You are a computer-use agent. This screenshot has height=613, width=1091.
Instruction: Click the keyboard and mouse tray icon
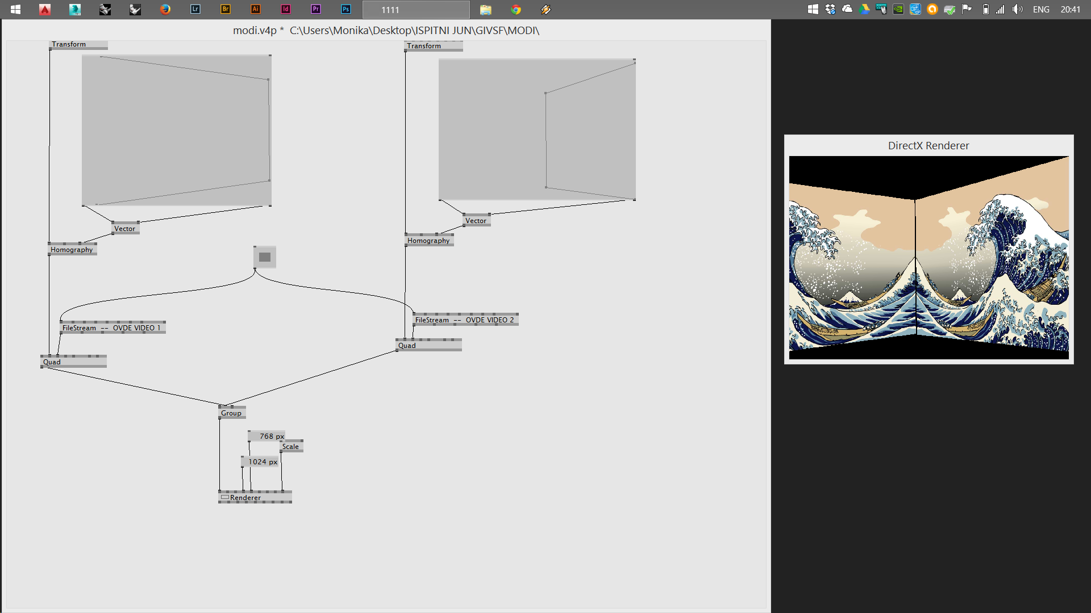pos(881,9)
